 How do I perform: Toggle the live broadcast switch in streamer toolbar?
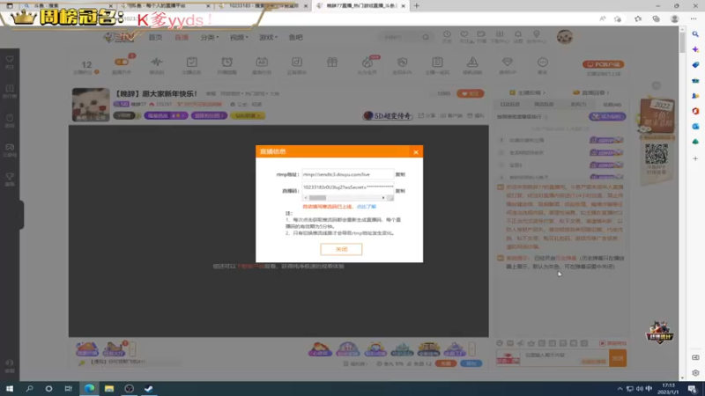122,62
